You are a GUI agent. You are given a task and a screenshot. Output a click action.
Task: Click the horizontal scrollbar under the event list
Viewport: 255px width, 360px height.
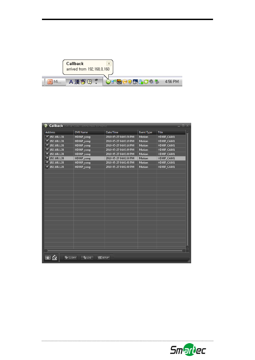pos(115,251)
